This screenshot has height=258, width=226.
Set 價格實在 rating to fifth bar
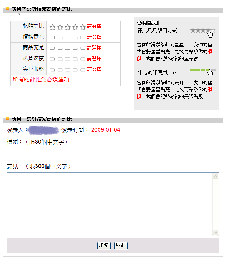[83, 37]
